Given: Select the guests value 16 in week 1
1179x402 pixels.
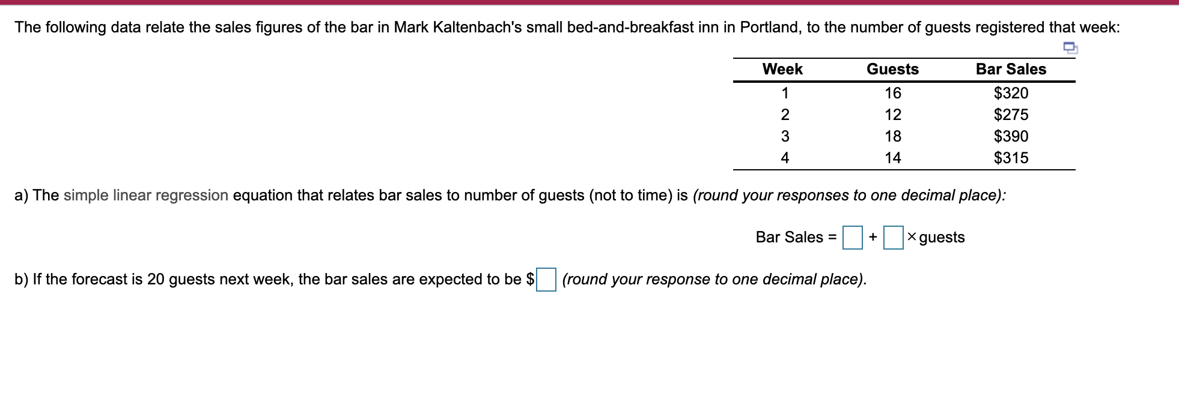Looking at the screenshot, I should 893,93.
